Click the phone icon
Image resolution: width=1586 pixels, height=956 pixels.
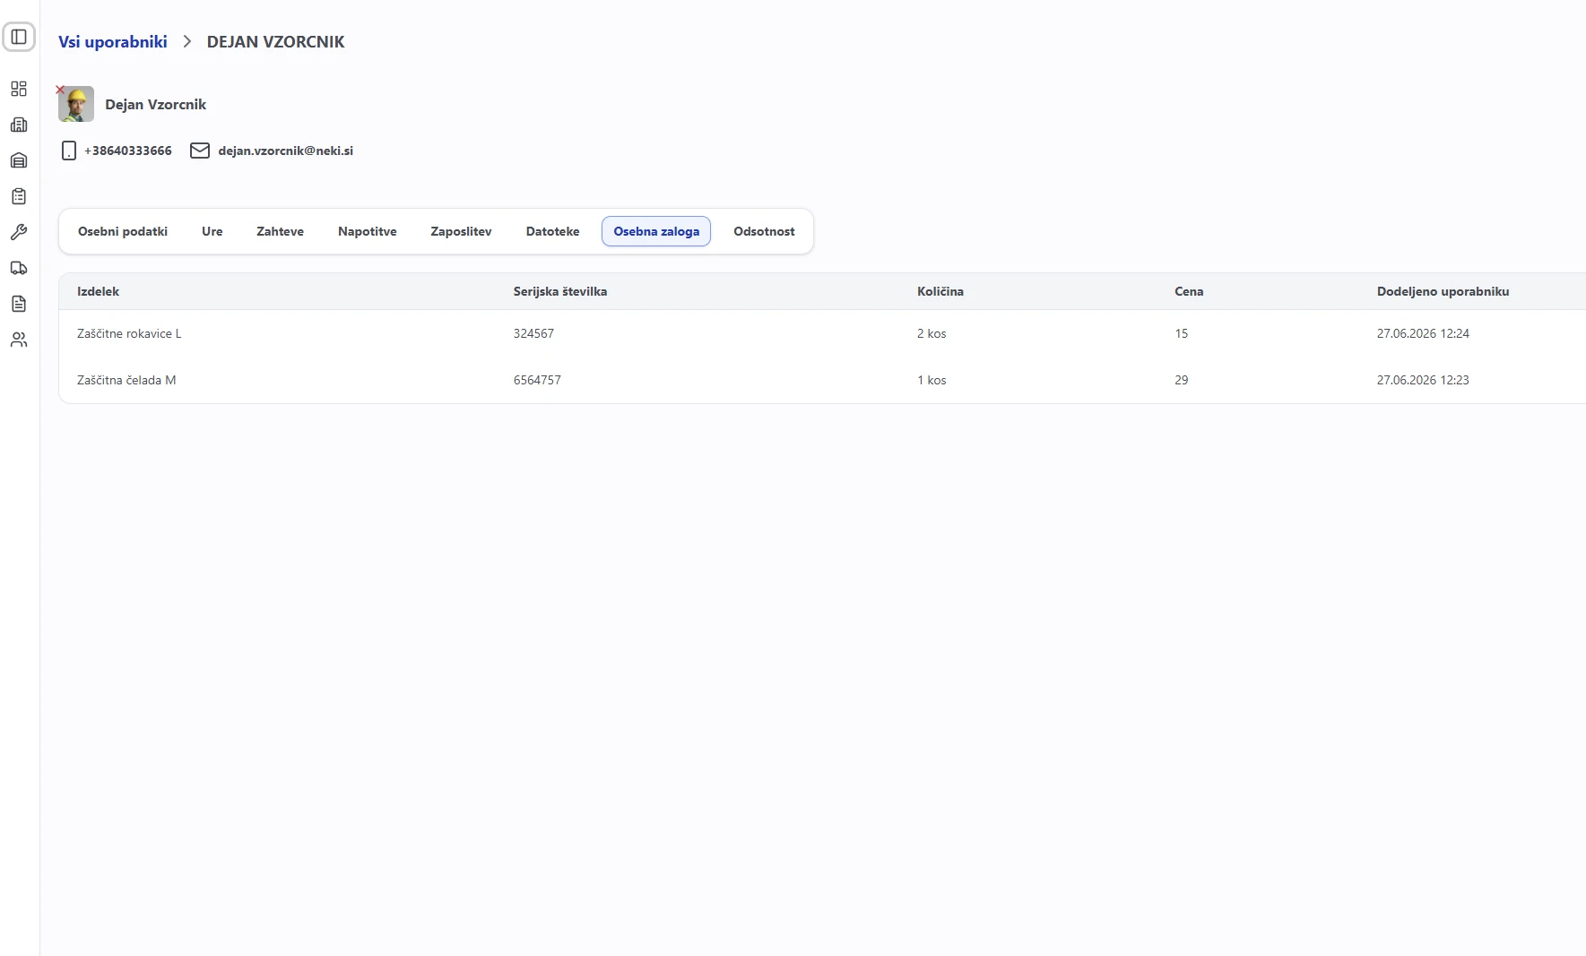(x=69, y=151)
